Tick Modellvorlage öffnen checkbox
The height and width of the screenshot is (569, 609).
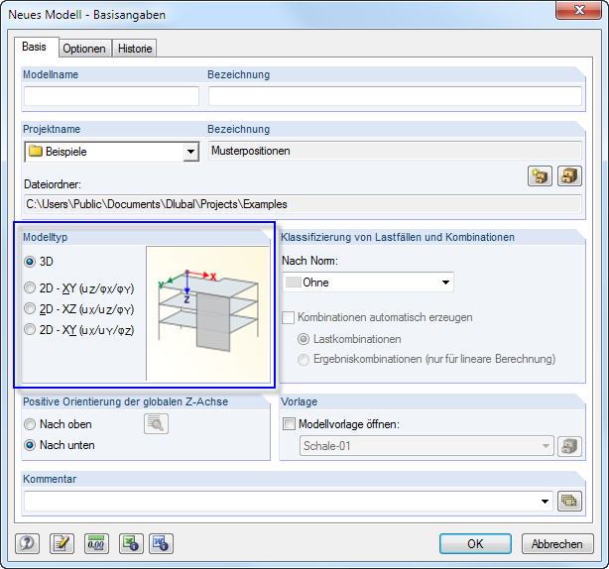289,424
